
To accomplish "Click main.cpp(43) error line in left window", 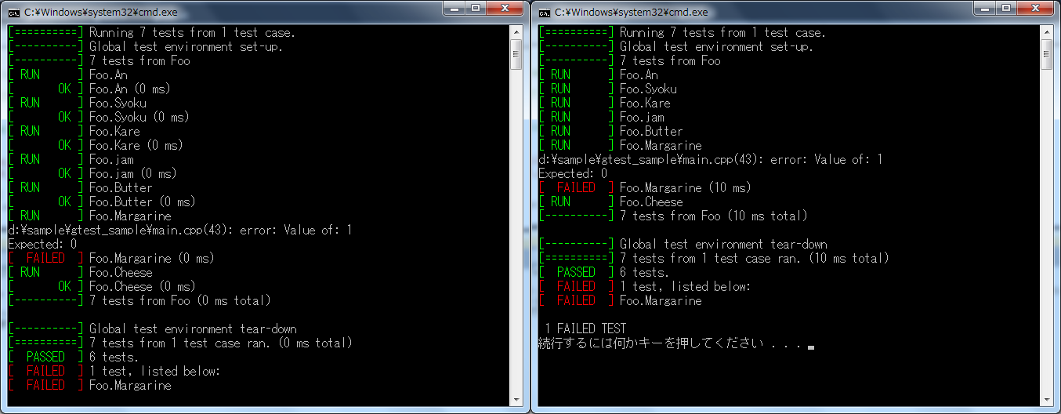I will 180,230.
